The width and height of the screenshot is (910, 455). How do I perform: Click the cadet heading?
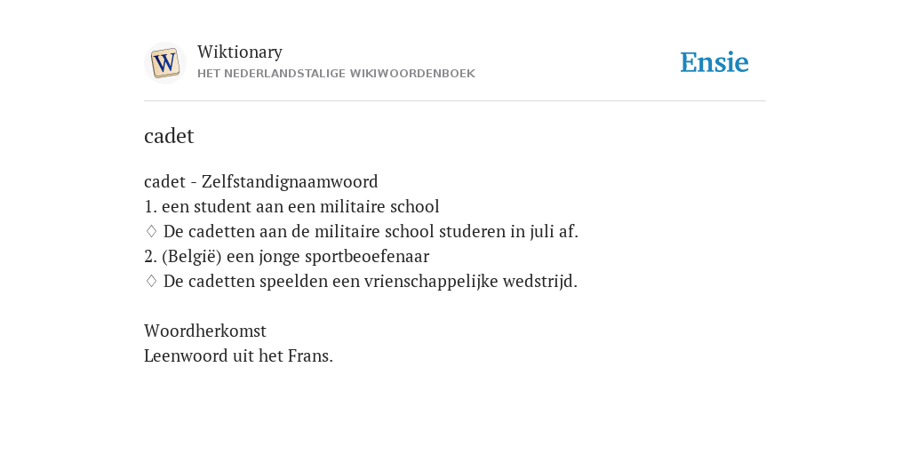(169, 136)
